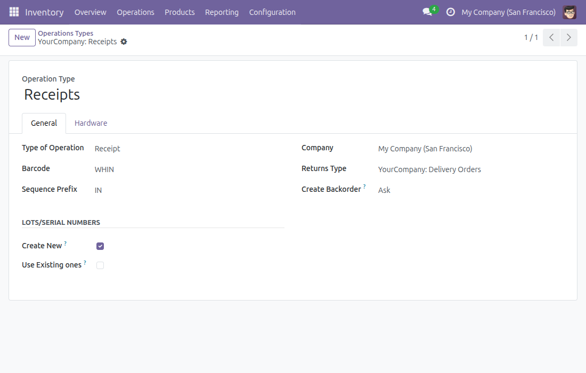Go to next record arrow

pyautogui.click(x=569, y=37)
